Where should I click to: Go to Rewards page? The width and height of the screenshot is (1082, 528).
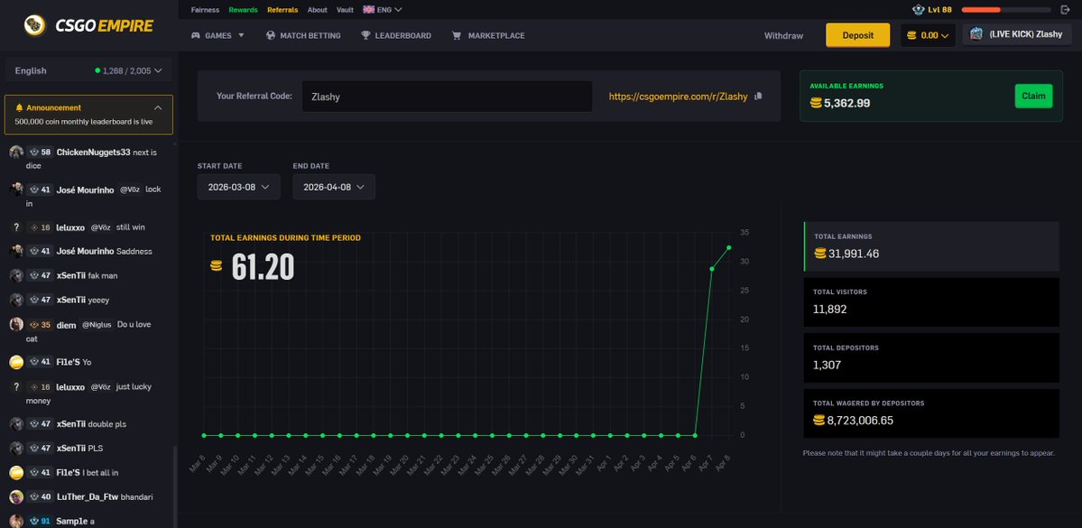244,10
